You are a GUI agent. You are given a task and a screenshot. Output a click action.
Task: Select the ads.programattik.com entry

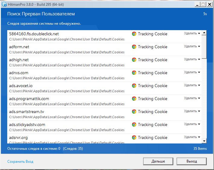(x=104, y=101)
